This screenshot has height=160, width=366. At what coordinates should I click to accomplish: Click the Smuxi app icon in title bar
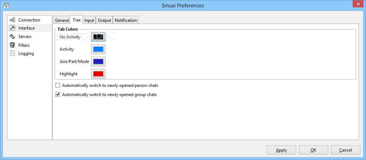pyautogui.click(x=6, y=5)
